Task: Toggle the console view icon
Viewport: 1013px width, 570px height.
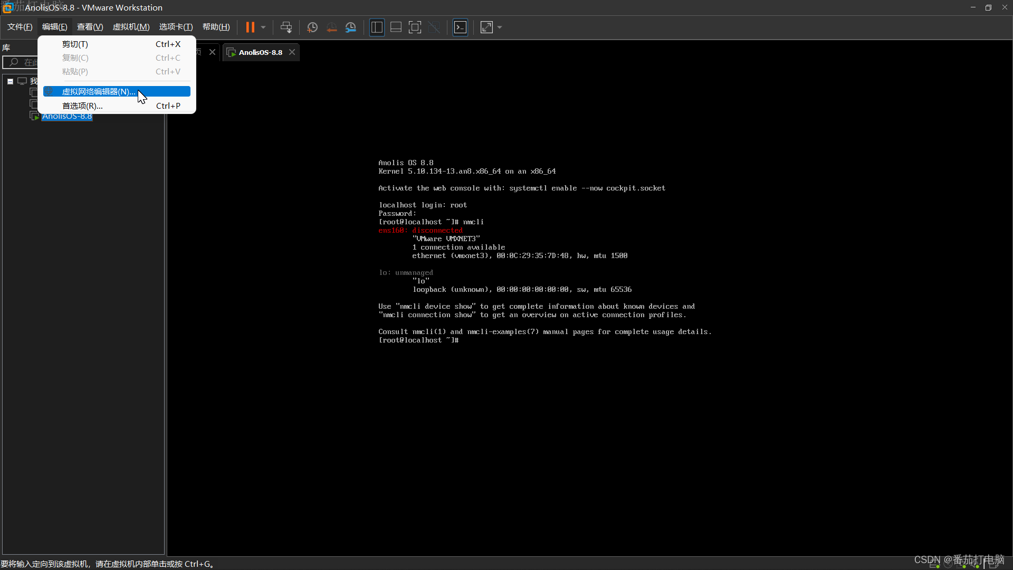Action: click(x=461, y=27)
